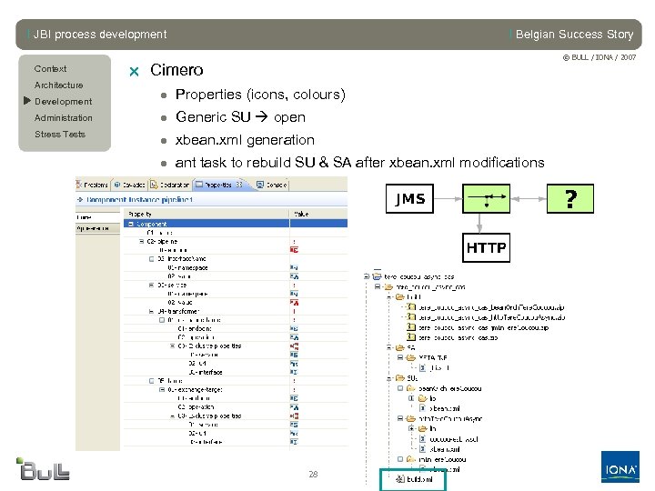The width and height of the screenshot is (655, 491).
Task: Select the META-INF folder icon
Action: (410, 357)
